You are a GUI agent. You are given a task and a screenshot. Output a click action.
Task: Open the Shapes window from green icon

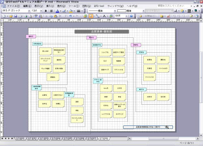[x=85, y=16]
